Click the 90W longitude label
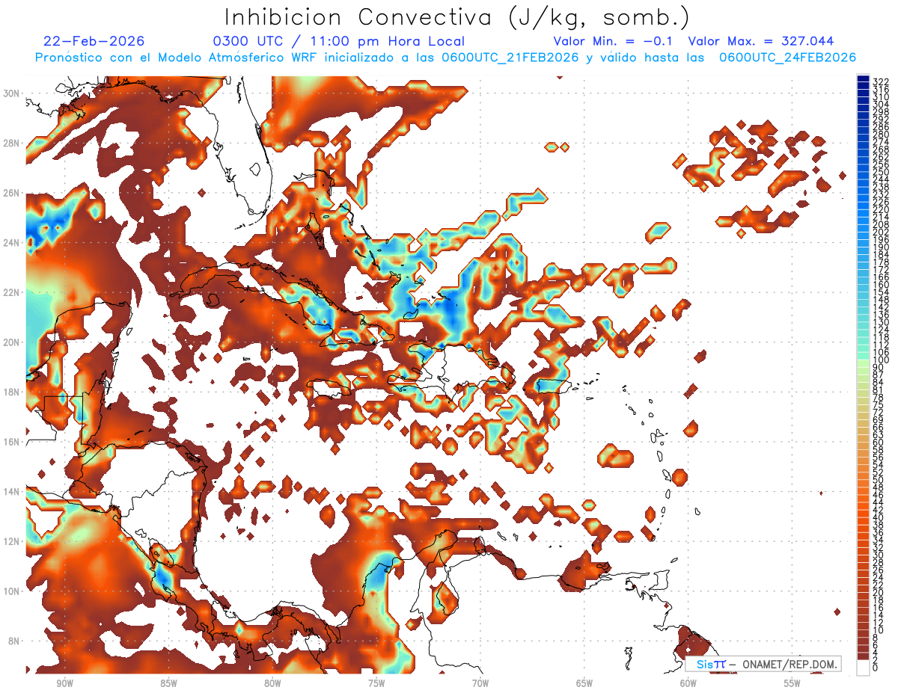 click(64, 683)
